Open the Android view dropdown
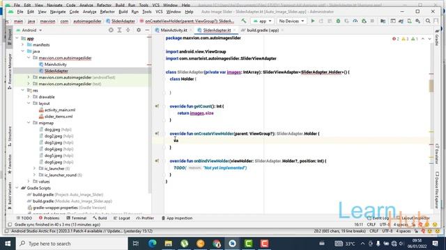This screenshot has height=250, width=446. point(29,30)
